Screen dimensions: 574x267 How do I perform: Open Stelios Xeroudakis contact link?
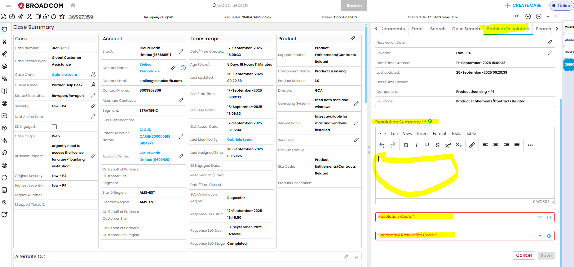click(x=149, y=68)
